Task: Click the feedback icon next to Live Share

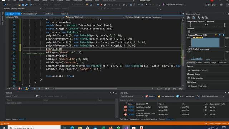Action: [x=221, y=5]
